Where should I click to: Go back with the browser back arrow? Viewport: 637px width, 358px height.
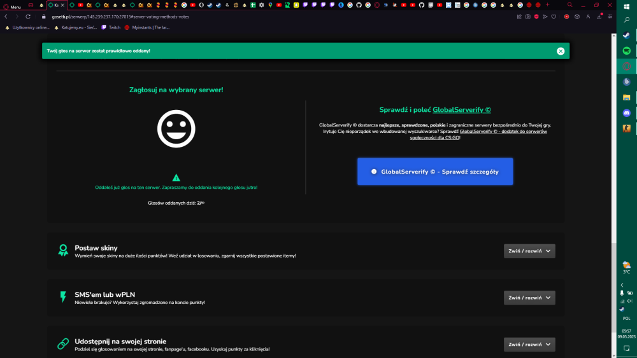point(6,17)
